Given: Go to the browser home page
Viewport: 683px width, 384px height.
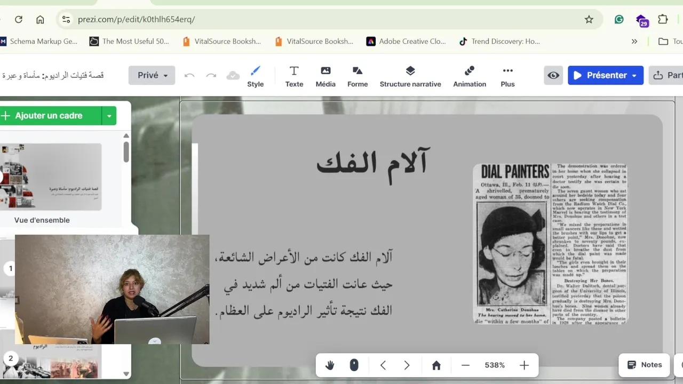Looking at the screenshot, I should tap(40, 19).
